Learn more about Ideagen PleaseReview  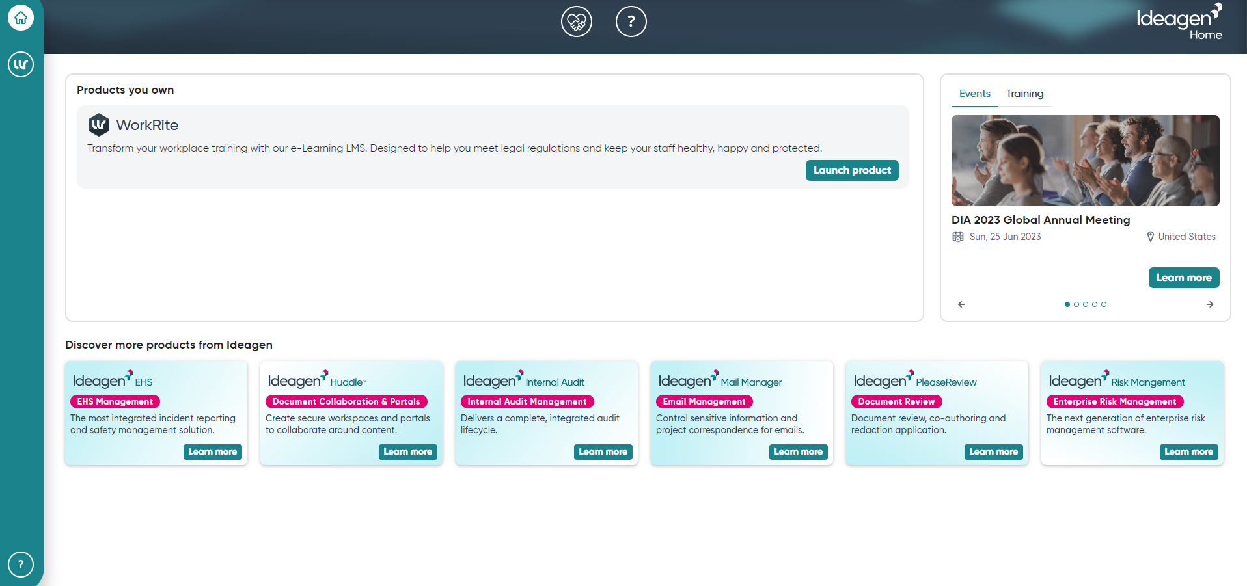(x=994, y=452)
